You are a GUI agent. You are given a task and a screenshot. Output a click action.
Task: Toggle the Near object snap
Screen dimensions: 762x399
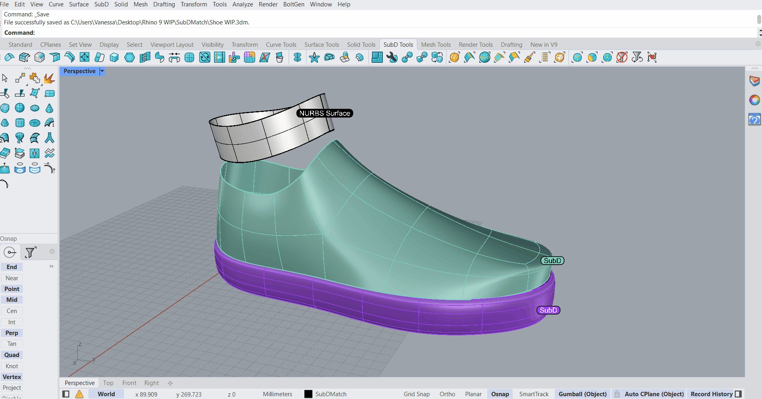pos(12,278)
